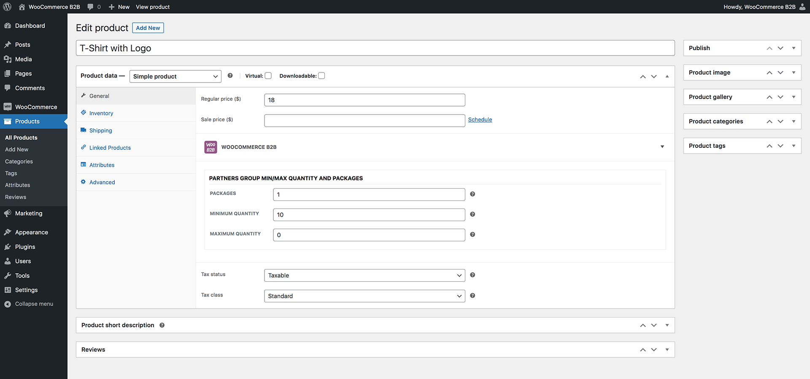Click the WooCommerce B2B logo icon

[x=211, y=147]
